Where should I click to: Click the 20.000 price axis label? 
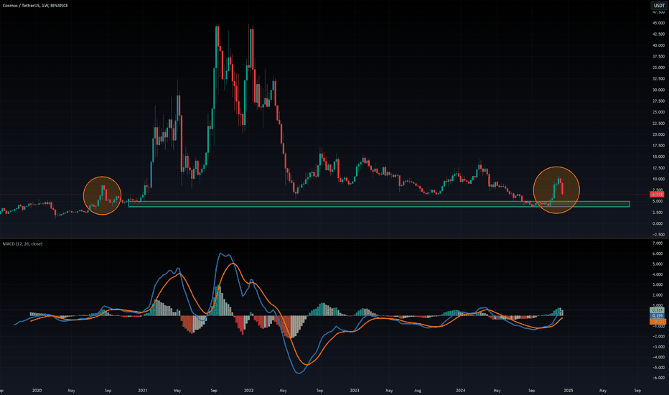(658, 134)
